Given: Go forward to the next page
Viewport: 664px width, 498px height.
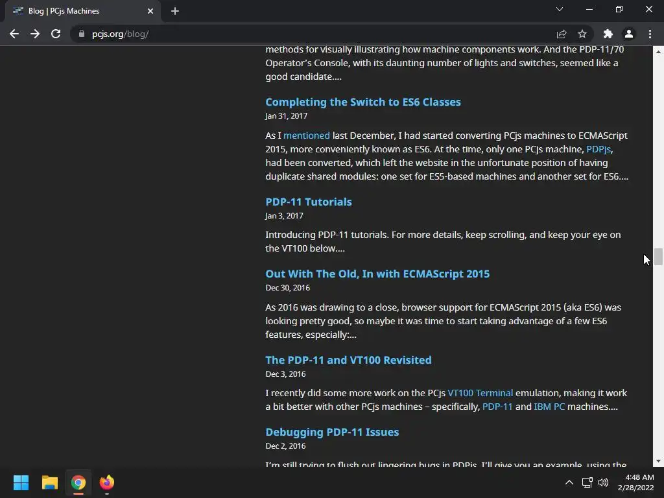Looking at the screenshot, I should [35, 34].
